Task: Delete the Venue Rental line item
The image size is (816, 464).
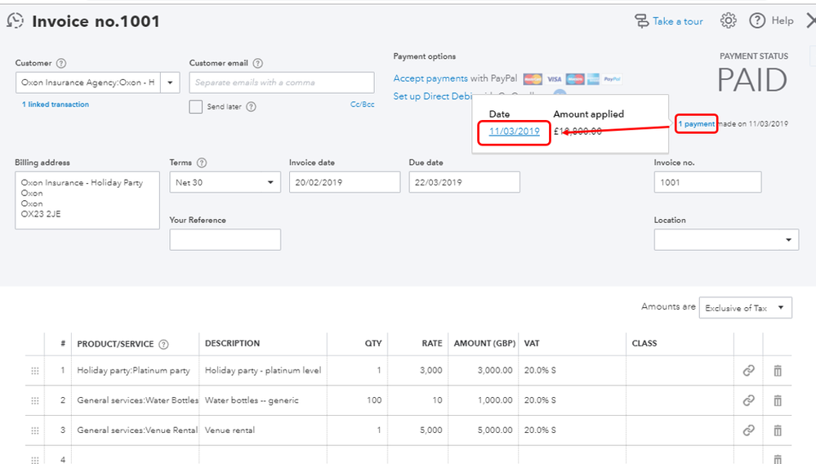Action: coord(778,431)
